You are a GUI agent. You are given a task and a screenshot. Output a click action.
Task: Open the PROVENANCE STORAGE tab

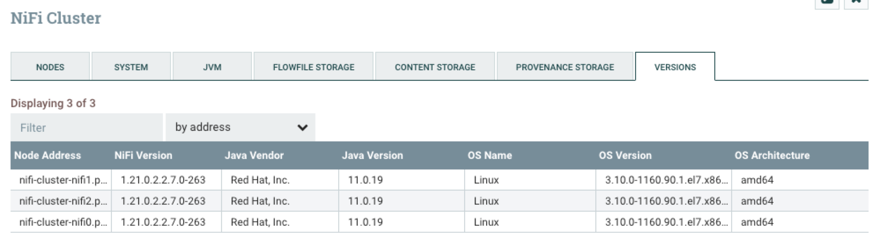click(565, 67)
